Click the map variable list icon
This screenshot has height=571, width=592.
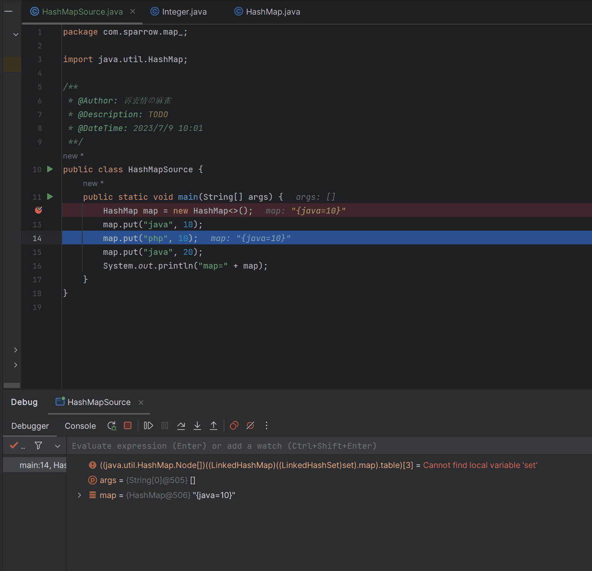click(x=93, y=495)
